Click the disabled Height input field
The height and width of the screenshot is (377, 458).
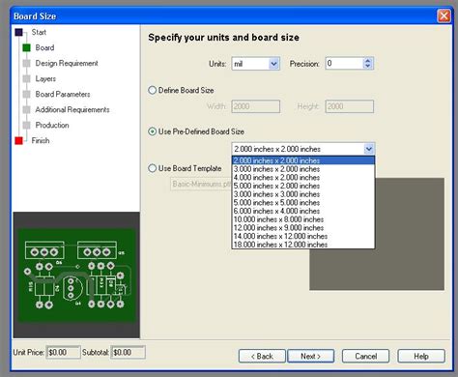tap(350, 106)
